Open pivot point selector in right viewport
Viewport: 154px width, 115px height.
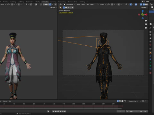108,4
